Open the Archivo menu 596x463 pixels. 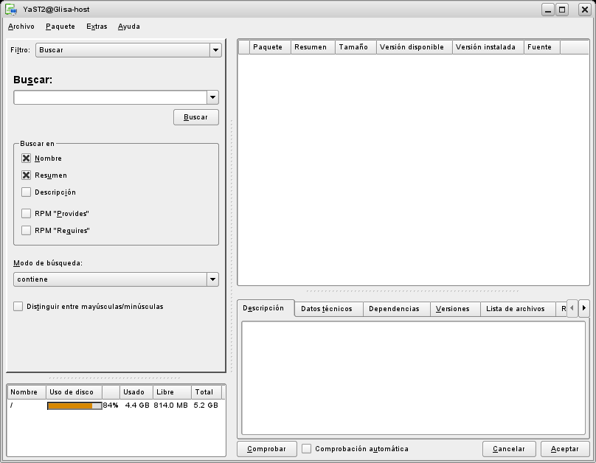click(x=21, y=27)
